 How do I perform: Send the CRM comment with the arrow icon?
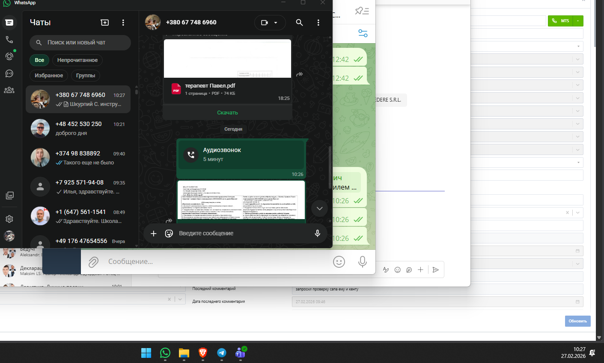click(x=436, y=269)
